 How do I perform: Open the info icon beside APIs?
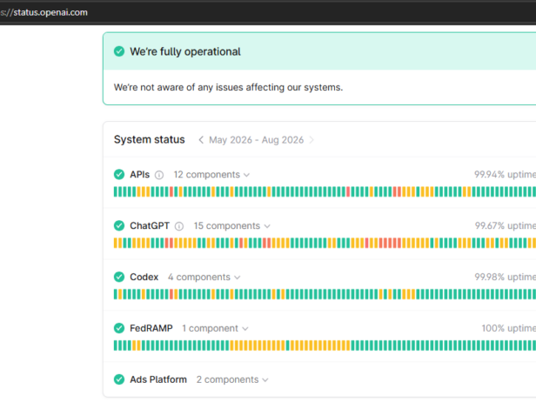159,175
